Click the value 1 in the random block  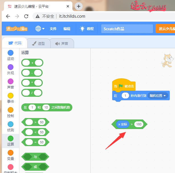coord(32,107)
